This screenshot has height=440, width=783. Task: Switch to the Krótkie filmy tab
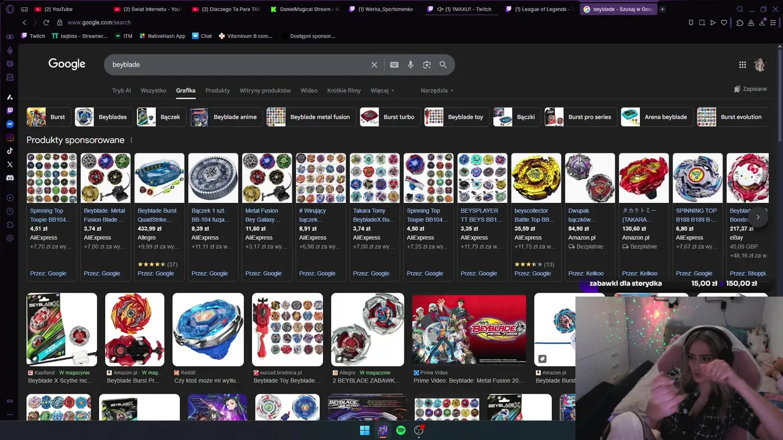point(344,90)
